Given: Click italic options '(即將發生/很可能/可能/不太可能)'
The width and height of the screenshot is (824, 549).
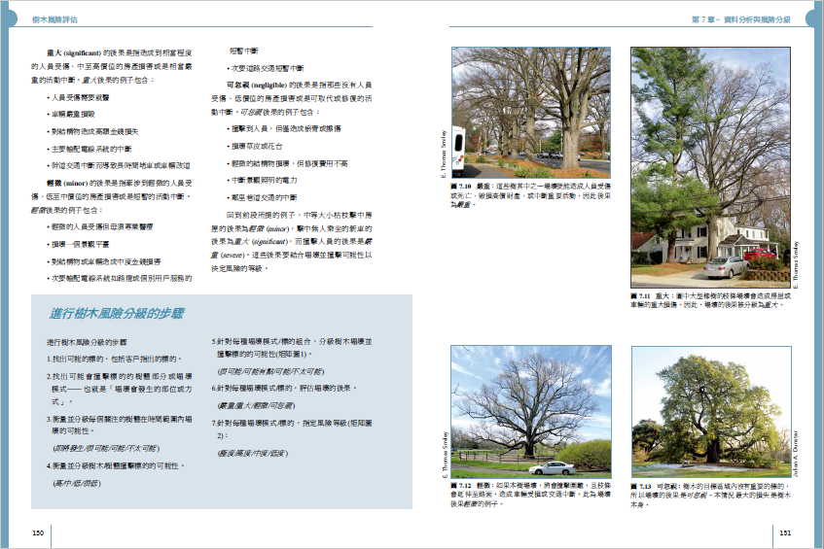Looking at the screenshot, I should [106, 449].
